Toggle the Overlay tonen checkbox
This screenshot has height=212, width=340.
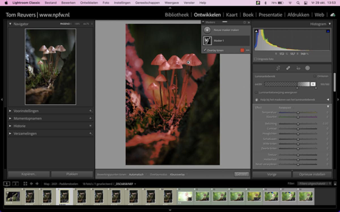[x=205, y=50]
